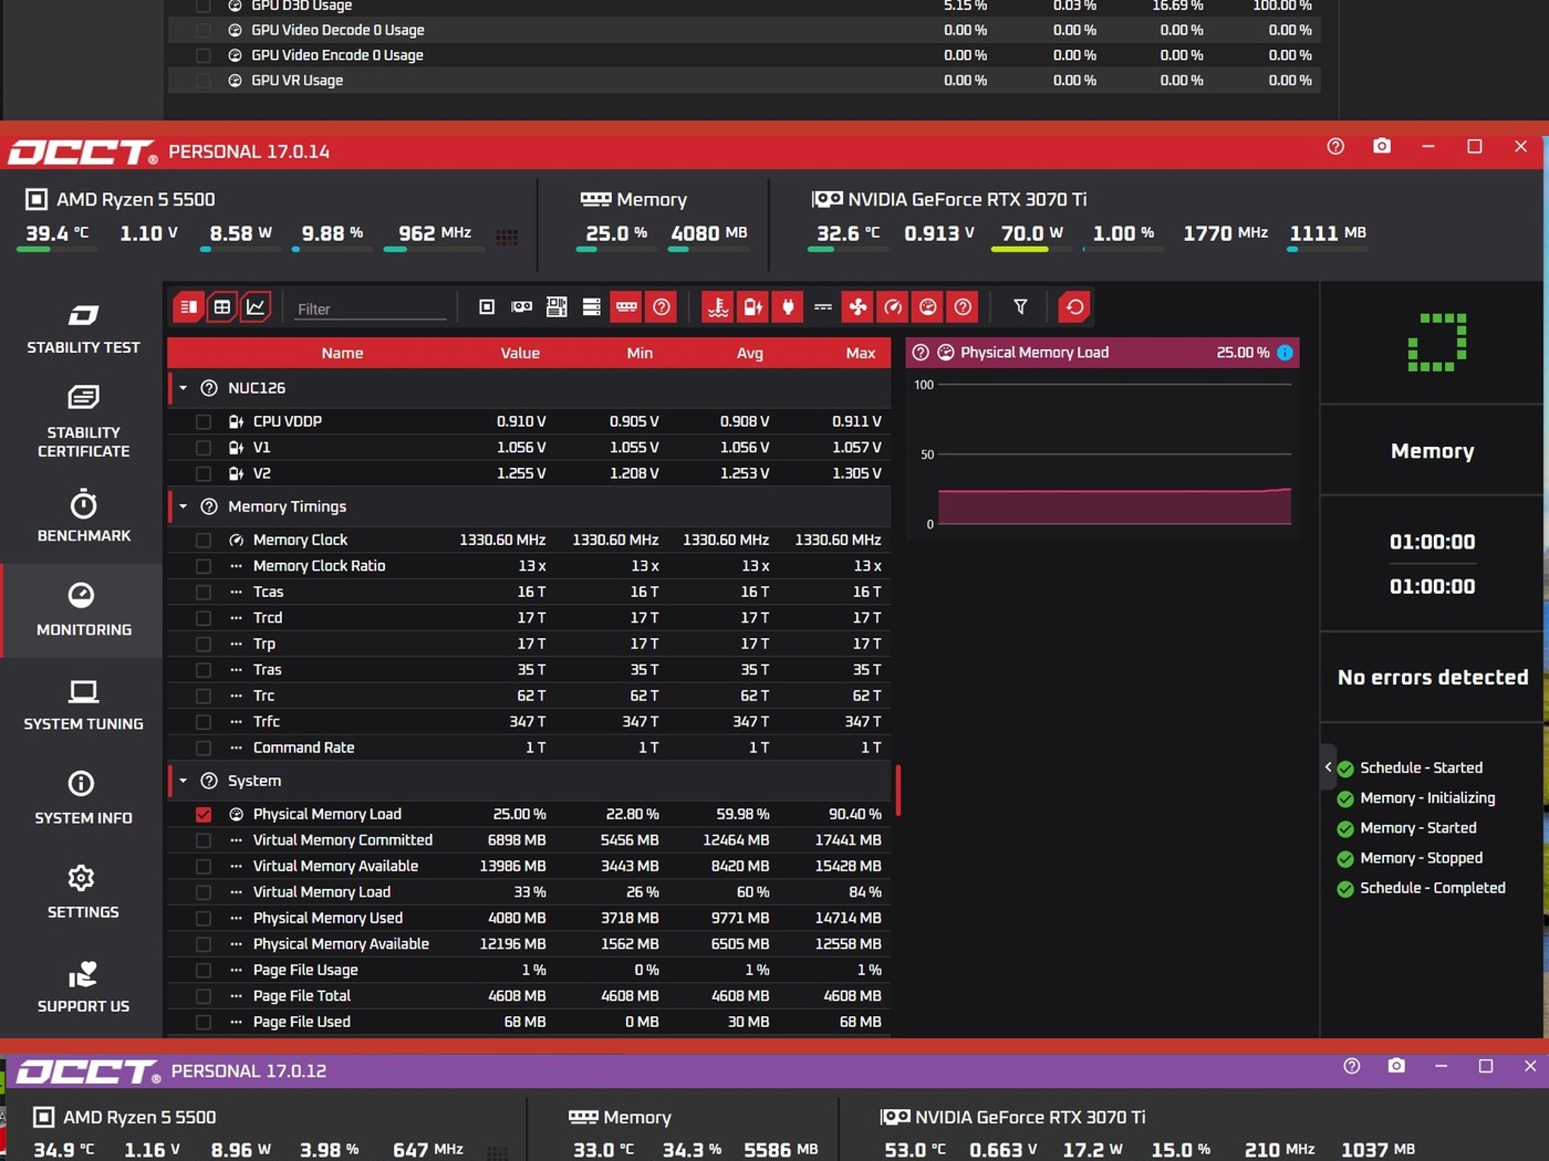Toggle the frequency gauge sensor filter

pyautogui.click(x=892, y=307)
